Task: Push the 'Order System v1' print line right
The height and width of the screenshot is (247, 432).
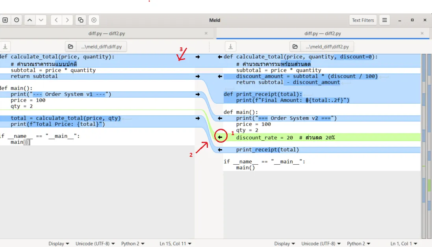Action: coord(198,94)
